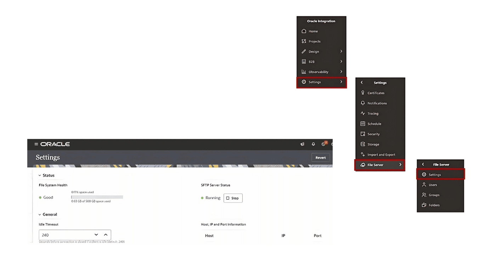This screenshot has height=272, width=484.
Task: Go back using arrow in File Server menu header
Action: coord(423,164)
